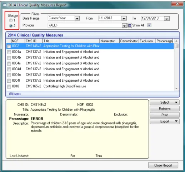The height and width of the screenshot is (172, 185).
Task: Click the provider list icon beside Show All
Action: pyautogui.click(x=130, y=25)
